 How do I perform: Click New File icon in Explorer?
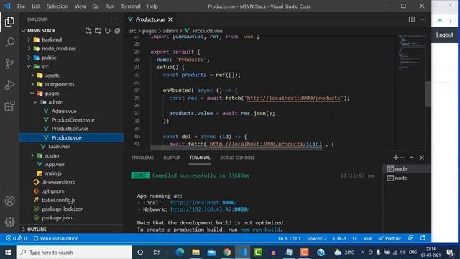[88, 31]
